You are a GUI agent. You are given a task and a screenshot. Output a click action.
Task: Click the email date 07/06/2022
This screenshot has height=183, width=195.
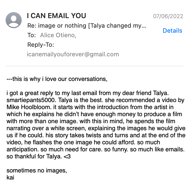click(168, 17)
